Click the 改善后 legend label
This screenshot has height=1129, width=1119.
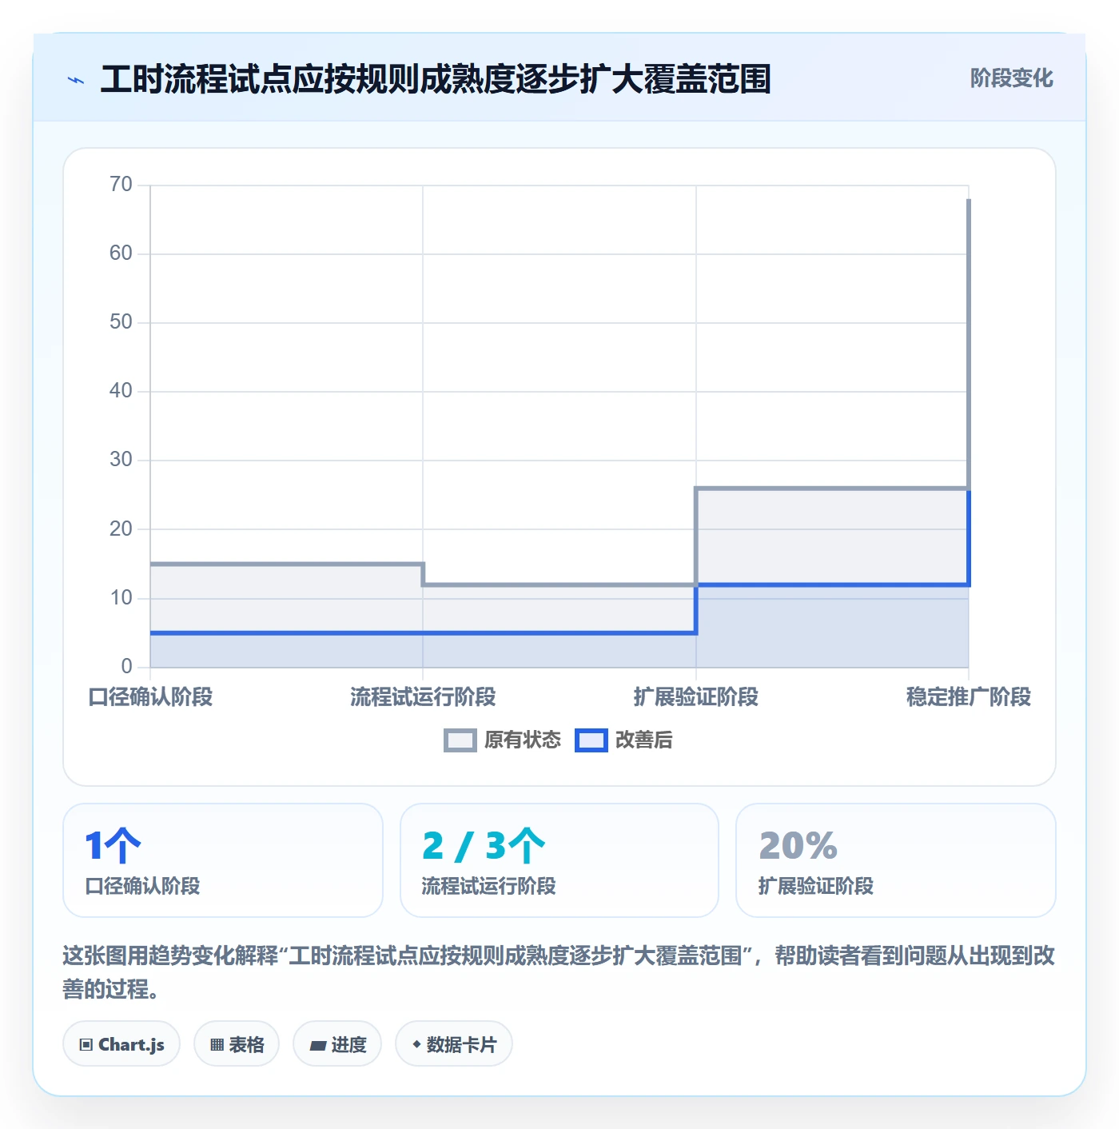(643, 740)
